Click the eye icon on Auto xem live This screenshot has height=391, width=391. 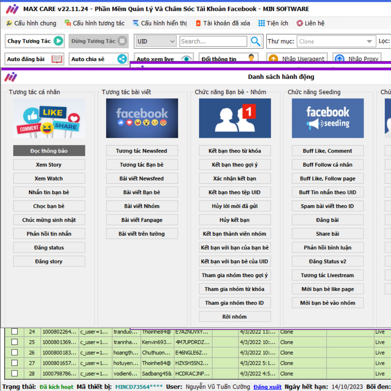coord(186,59)
